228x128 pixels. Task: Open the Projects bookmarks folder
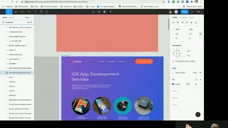pos(79,6)
